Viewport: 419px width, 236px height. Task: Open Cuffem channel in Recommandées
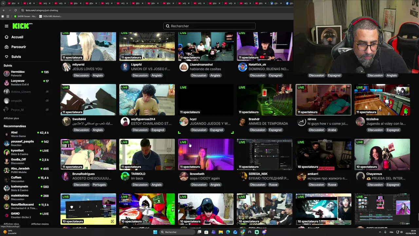pos(26,179)
